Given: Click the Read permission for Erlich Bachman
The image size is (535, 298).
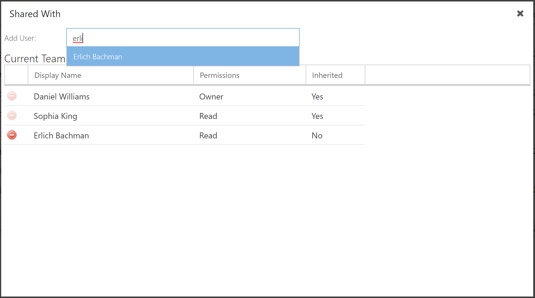Looking at the screenshot, I should [x=208, y=135].
